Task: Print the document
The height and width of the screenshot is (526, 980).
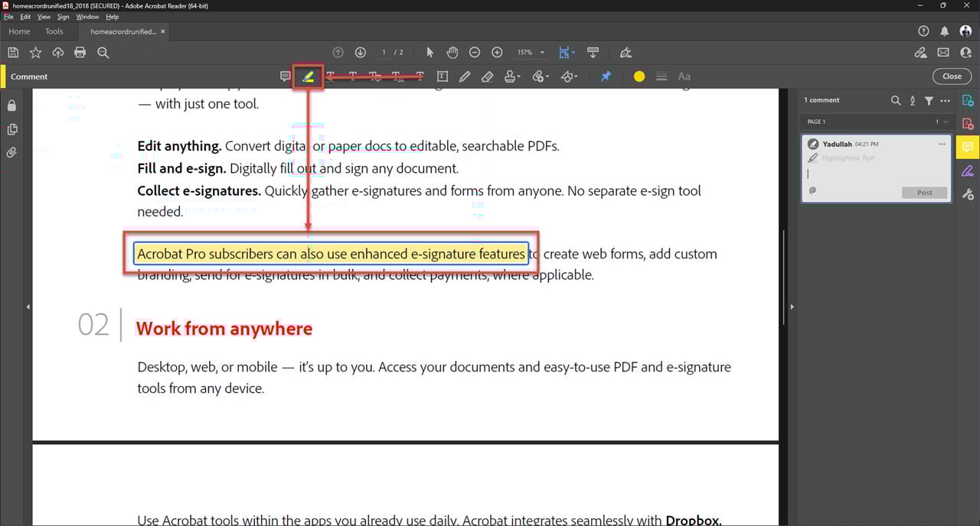Action: 80,53
